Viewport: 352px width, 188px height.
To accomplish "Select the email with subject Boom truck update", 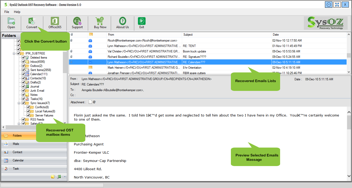I will click(x=194, y=51).
